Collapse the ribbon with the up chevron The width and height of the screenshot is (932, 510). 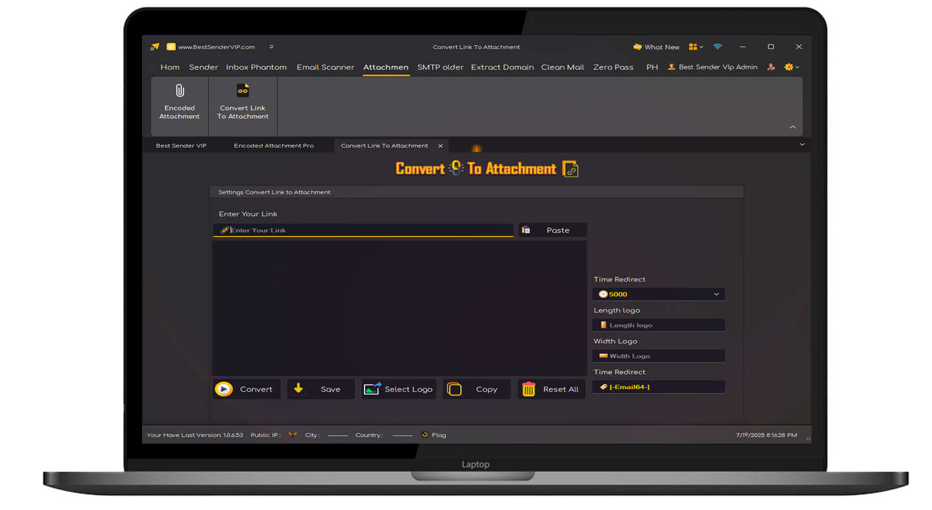click(793, 127)
